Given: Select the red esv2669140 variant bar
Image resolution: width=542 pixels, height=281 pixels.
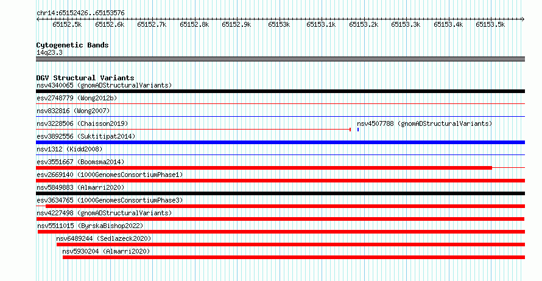Looking at the screenshot, I should (280, 181).
